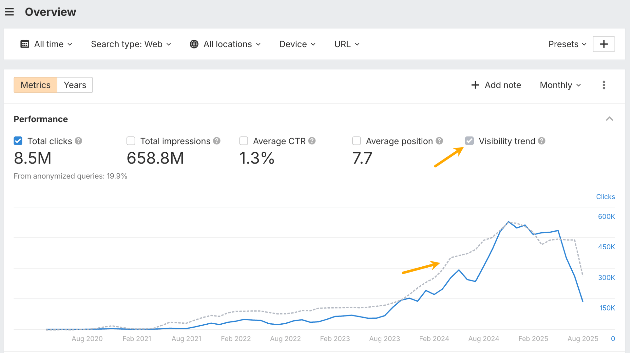Click the help icon beside Visibility trend
630x353 pixels.
[542, 141]
